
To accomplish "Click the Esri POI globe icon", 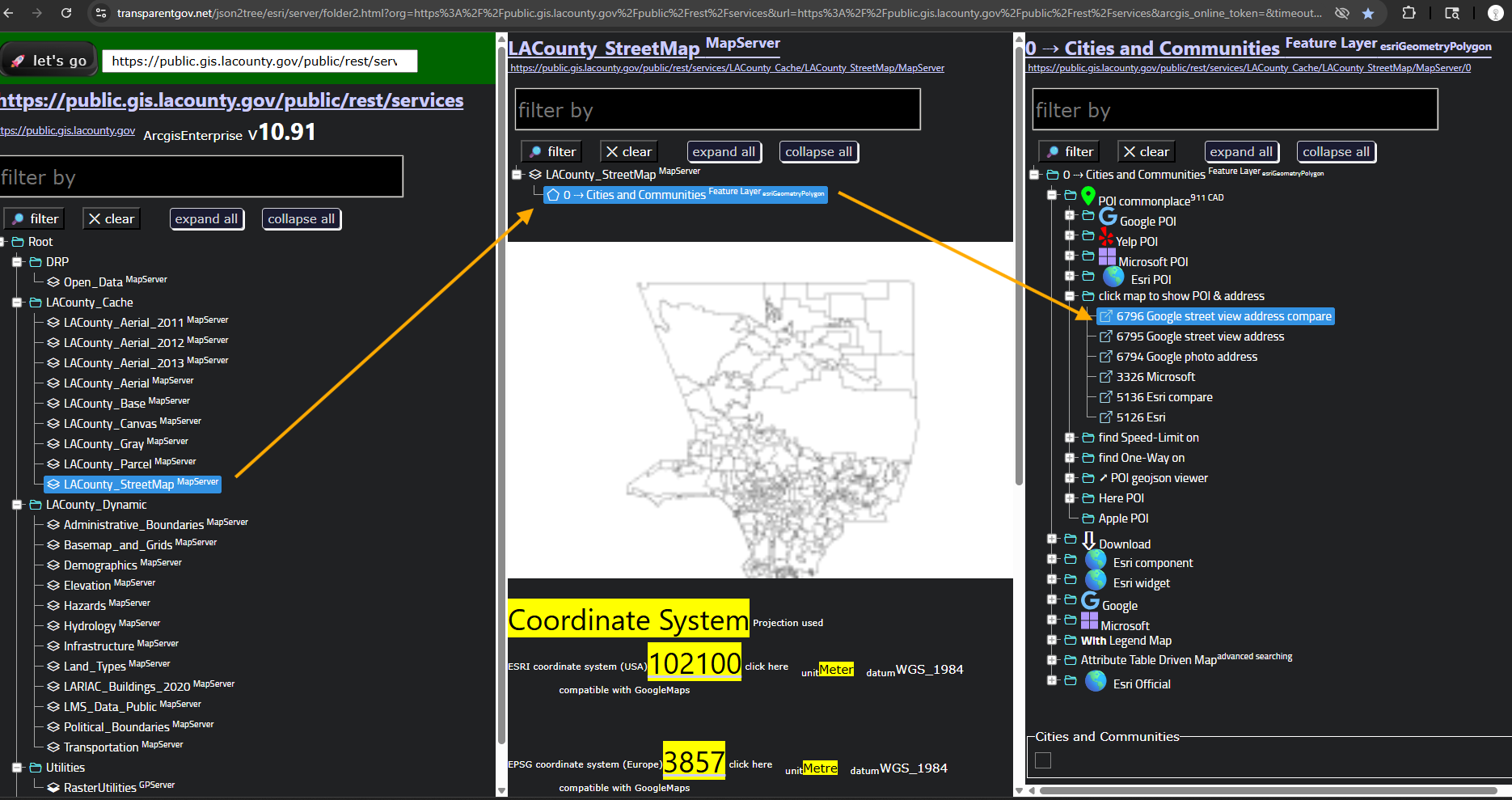I will [x=1114, y=277].
